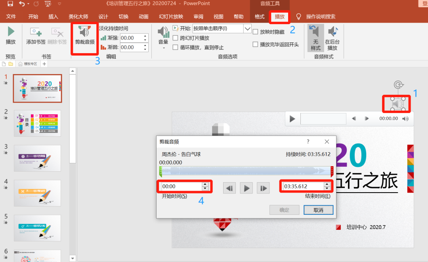This screenshot has width=428, height=262.
Task: Open quick access toolbar customize arrow
Action: pyautogui.click(x=59, y=4)
